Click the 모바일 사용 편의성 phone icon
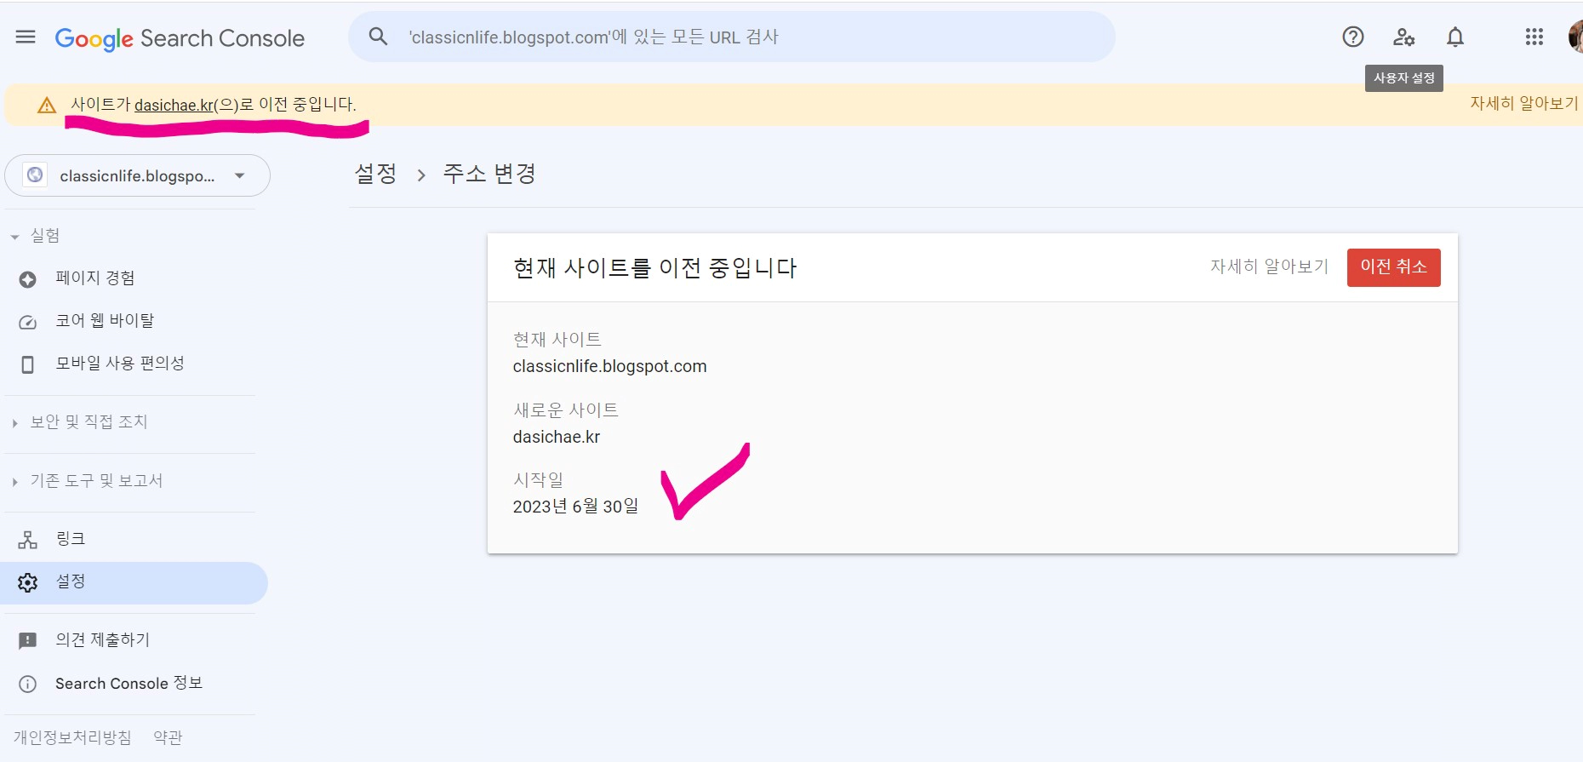Viewport: 1583px width, 762px height. click(27, 364)
